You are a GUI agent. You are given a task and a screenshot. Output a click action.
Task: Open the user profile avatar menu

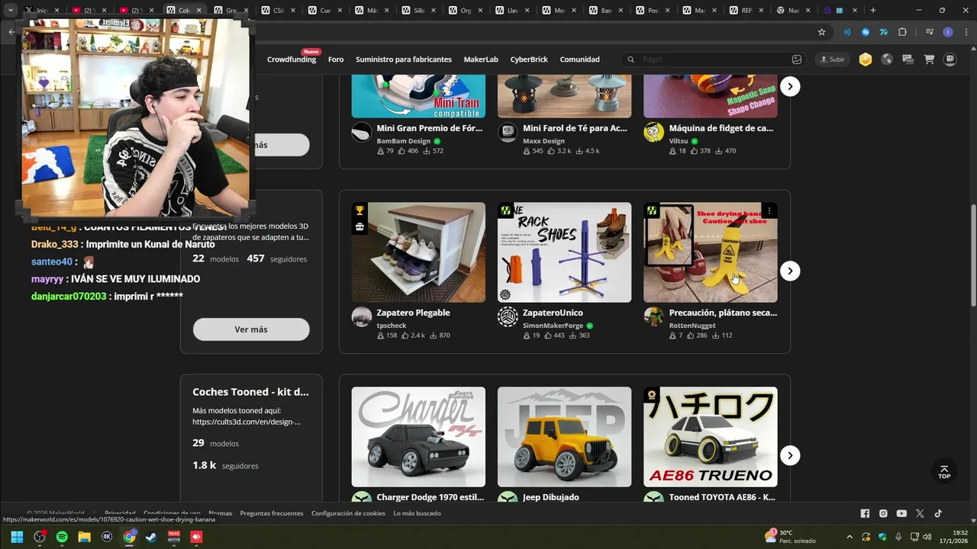tap(950, 59)
